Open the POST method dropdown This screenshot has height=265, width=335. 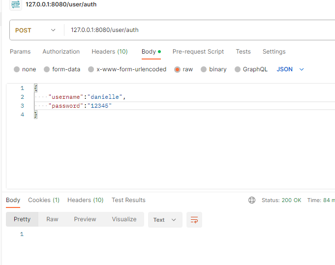35,30
